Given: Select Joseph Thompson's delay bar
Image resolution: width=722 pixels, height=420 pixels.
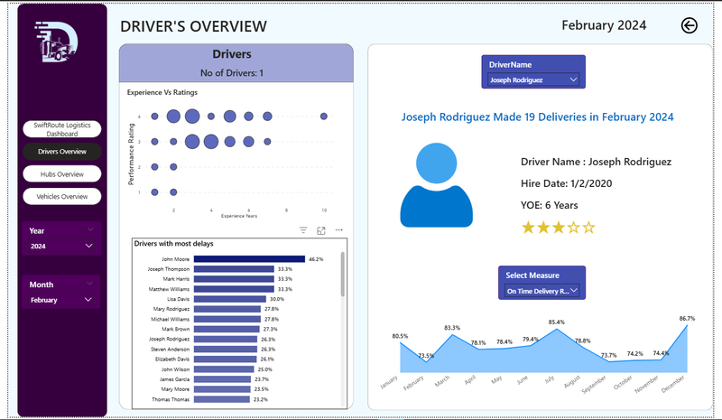Looking at the screenshot, I should [x=234, y=269].
